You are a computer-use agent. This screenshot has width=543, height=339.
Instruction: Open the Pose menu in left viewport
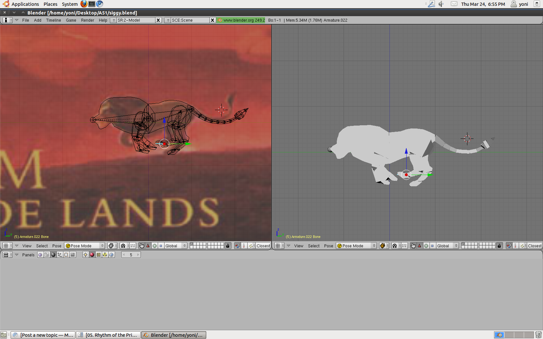click(57, 246)
